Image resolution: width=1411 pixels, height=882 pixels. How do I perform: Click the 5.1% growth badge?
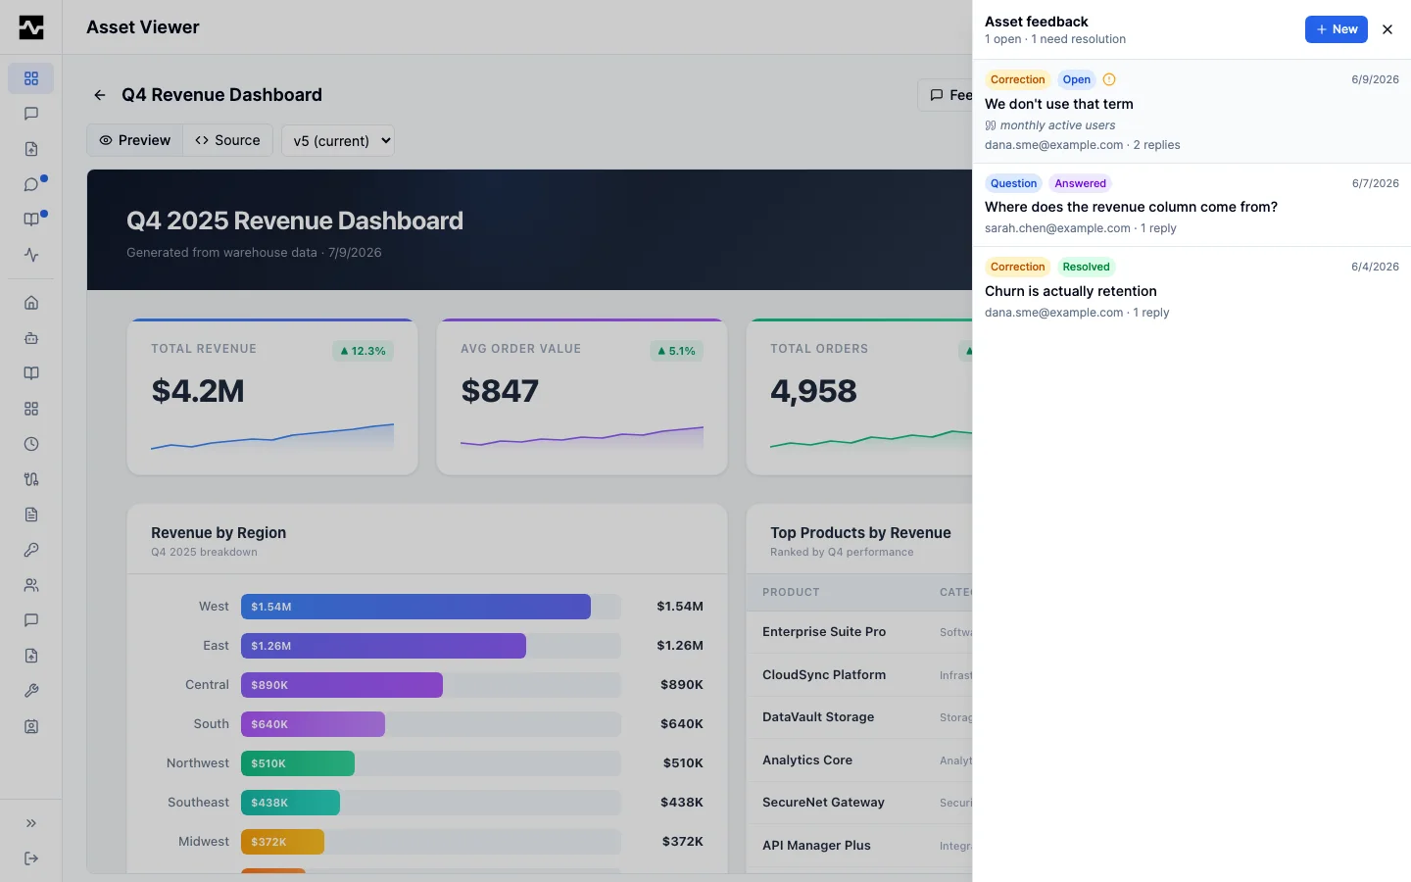pos(676,351)
